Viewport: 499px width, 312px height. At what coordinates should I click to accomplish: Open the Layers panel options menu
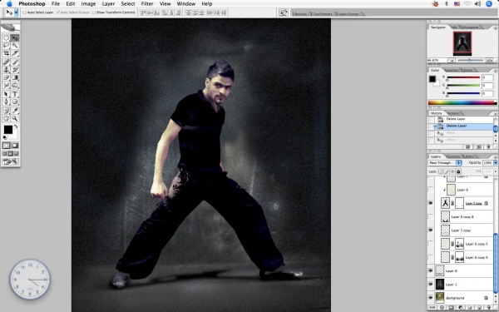pos(495,156)
